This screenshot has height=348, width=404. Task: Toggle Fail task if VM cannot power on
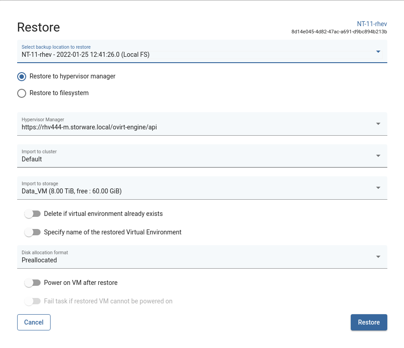pos(33,301)
